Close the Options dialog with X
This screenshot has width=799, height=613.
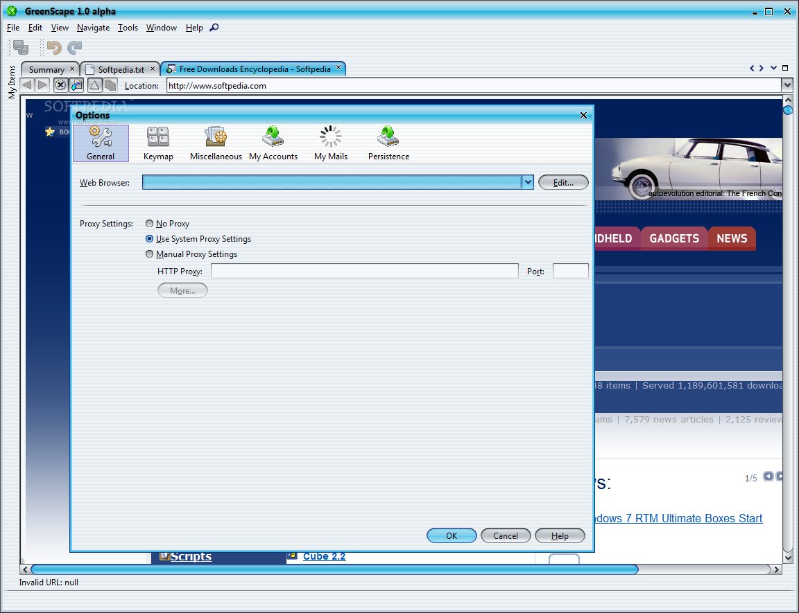tap(583, 116)
